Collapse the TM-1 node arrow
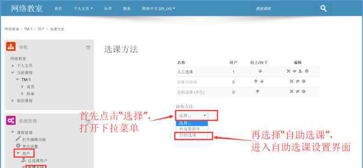 (x=18, y=79)
